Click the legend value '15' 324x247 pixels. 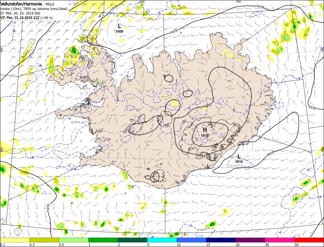point(208,244)
